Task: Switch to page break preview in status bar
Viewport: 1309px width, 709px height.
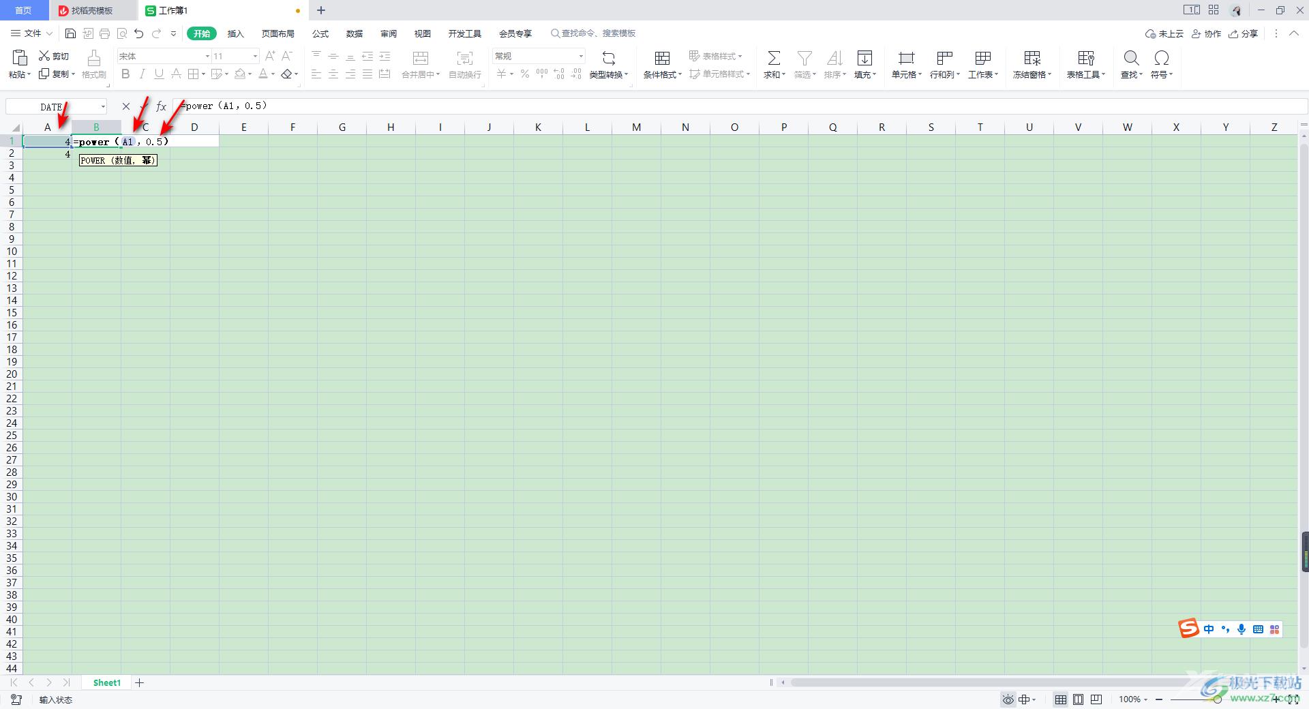Action: pos(1096,699)
